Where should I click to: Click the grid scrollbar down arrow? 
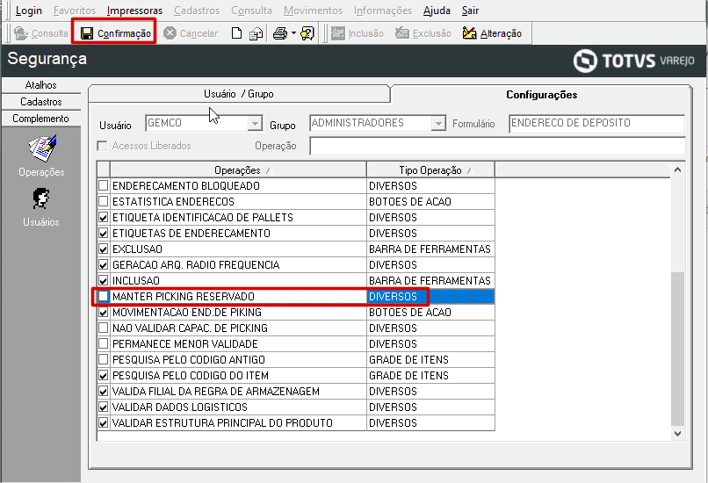click(677, 433)
